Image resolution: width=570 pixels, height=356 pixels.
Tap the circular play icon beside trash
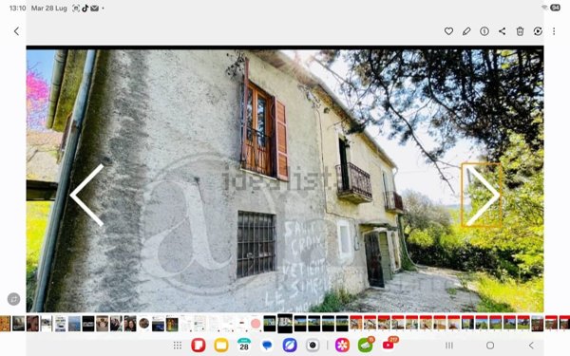[538, 31]
